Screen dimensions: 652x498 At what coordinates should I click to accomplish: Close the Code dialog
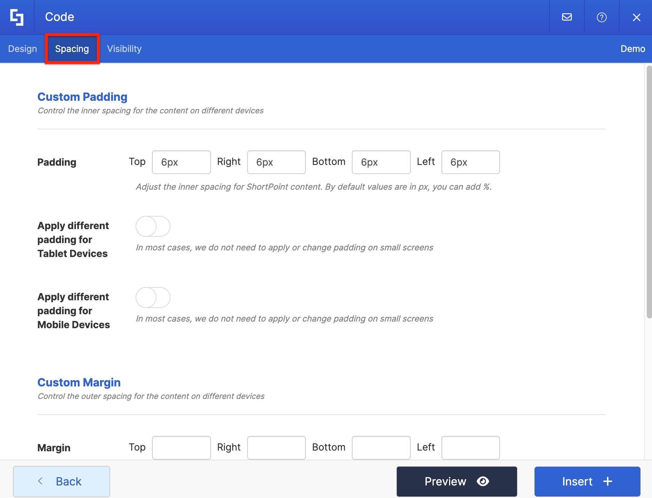(x=637, y=17)
